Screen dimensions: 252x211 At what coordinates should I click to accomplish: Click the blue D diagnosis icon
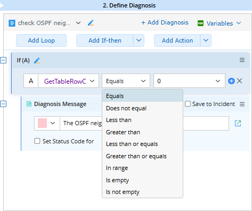click(x=12, y=23)
